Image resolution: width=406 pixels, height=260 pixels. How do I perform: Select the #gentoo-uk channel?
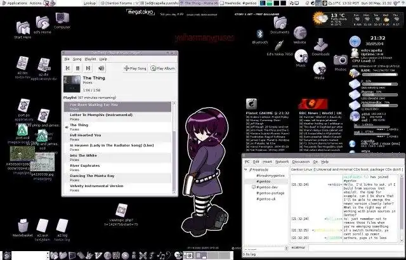coord(266,199)
